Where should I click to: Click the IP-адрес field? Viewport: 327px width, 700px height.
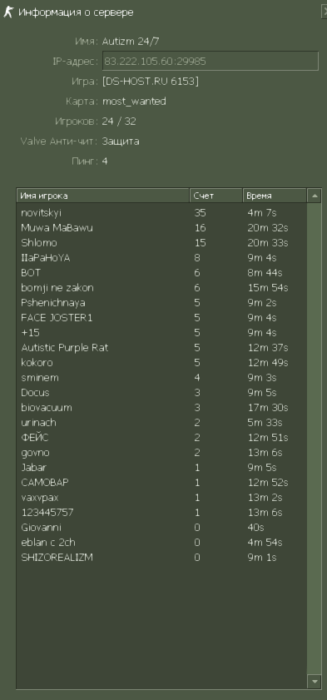click(x=211, y=61)
